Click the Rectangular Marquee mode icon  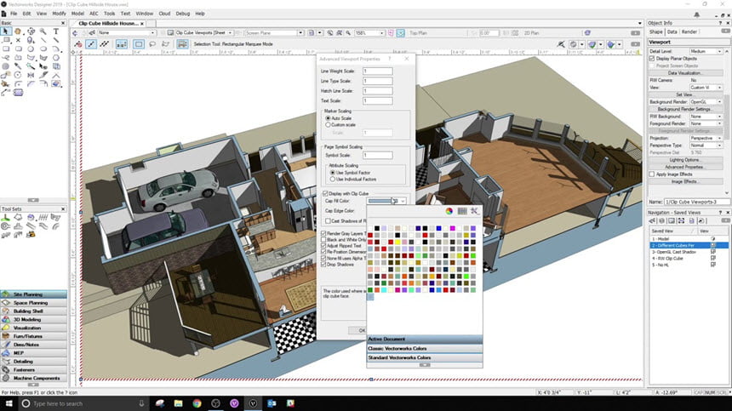coord(139,44)
